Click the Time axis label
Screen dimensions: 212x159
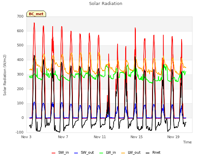click(x=187, y=142)
